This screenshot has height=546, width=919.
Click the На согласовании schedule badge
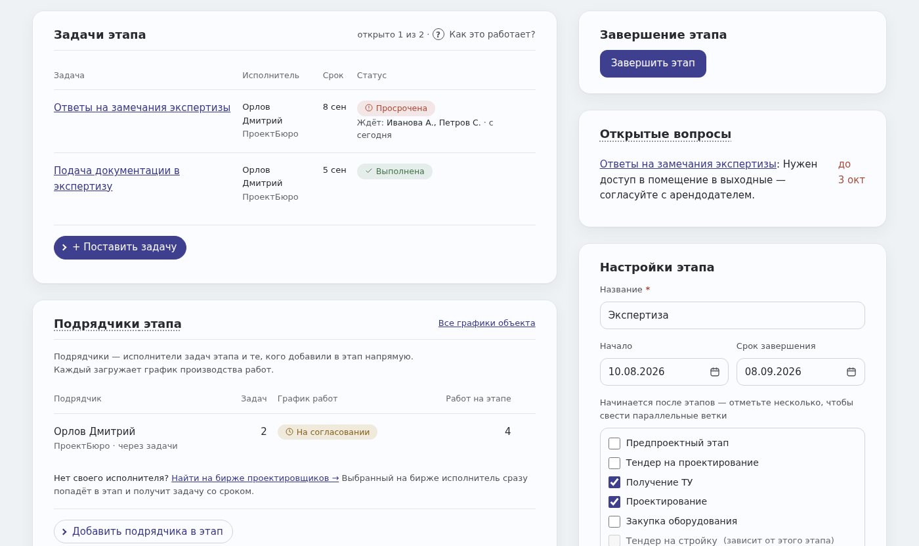pos(328,432)
